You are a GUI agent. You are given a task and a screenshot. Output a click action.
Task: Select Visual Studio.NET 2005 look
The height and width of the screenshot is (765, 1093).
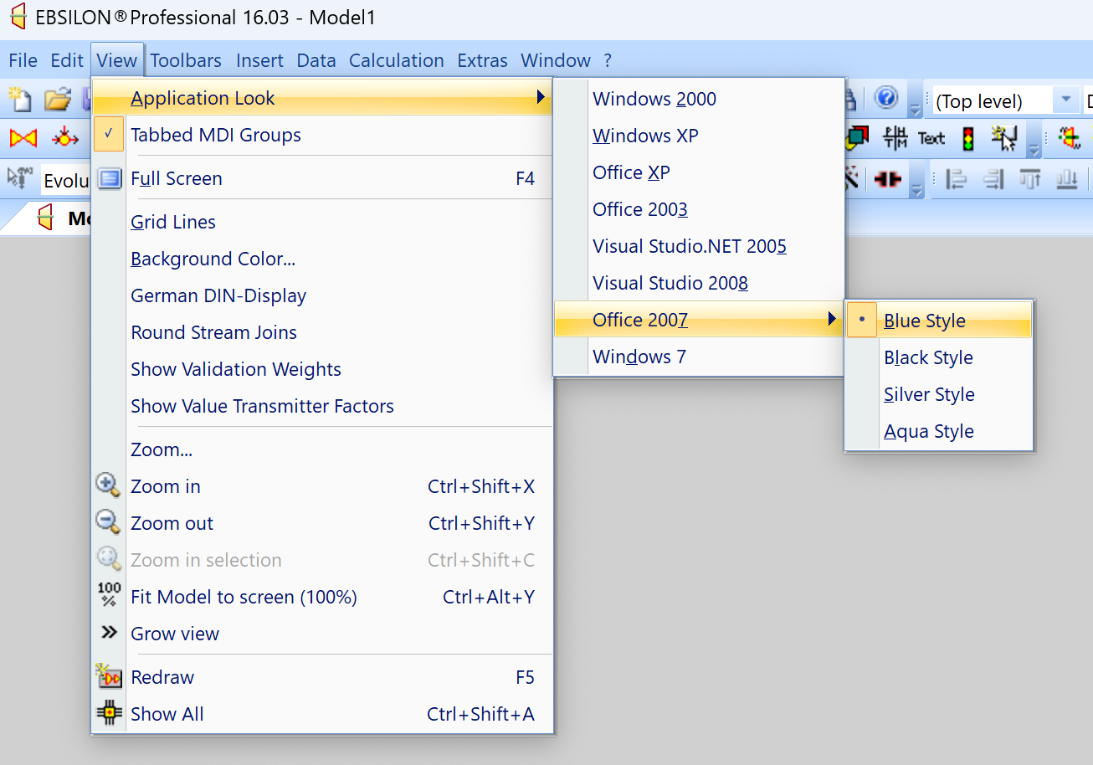tap(699, 246)
